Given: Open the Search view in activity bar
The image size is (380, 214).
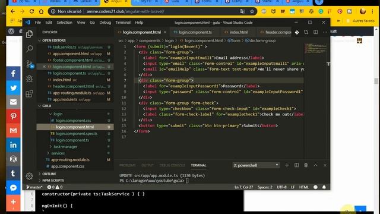Looking at the screenshot, I should click(x=29, y=49).
